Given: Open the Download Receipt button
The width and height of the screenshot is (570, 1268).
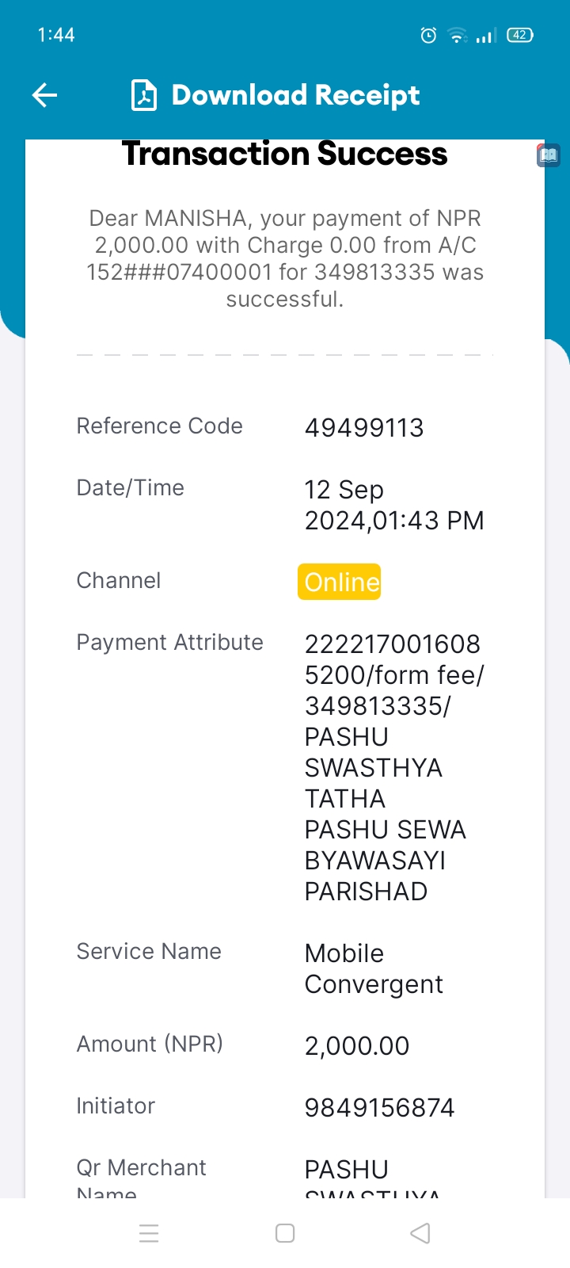Looking at the screenshot, I should (x=275, y=96).
